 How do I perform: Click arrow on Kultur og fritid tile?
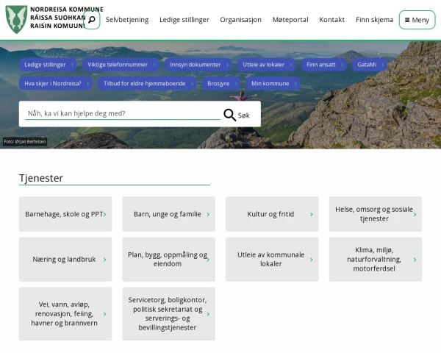312,214
